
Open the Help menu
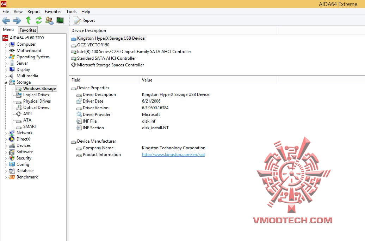[86, 12]
